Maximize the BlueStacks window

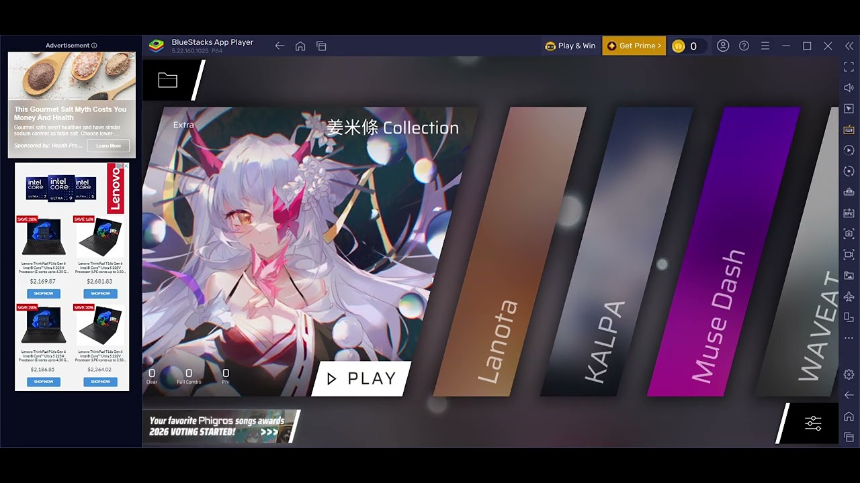807,46
